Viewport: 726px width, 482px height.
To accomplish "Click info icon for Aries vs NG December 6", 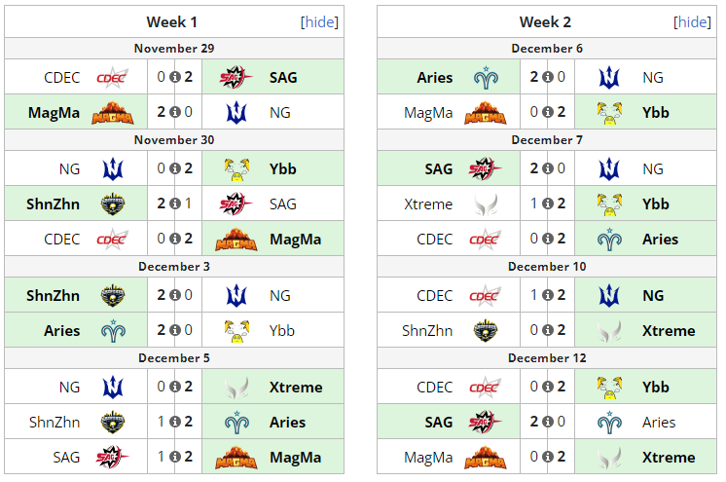I will tap(547, 77).
